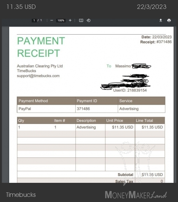Zoom out with the minus icon
The width and height of the screenshot is (178, 202).
[x=52, y=20]
